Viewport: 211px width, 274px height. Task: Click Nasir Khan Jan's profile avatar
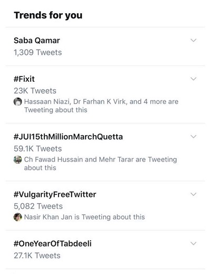(18, 217)
